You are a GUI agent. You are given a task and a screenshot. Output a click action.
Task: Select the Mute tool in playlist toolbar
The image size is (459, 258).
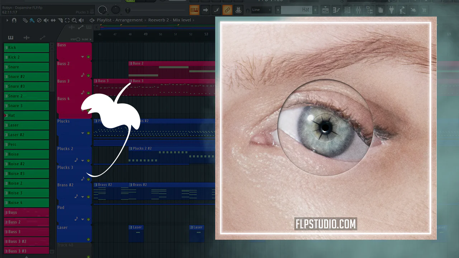(x=46, y=20)
